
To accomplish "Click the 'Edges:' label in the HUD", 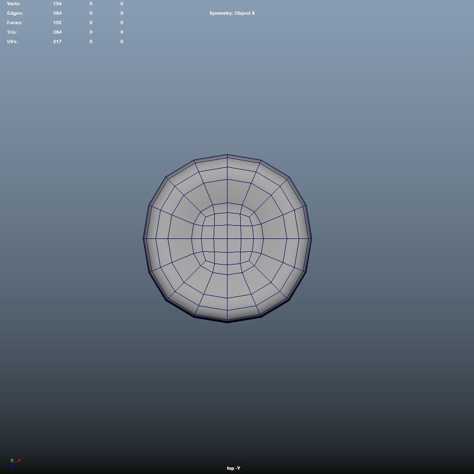I will [x=15, y=13].
